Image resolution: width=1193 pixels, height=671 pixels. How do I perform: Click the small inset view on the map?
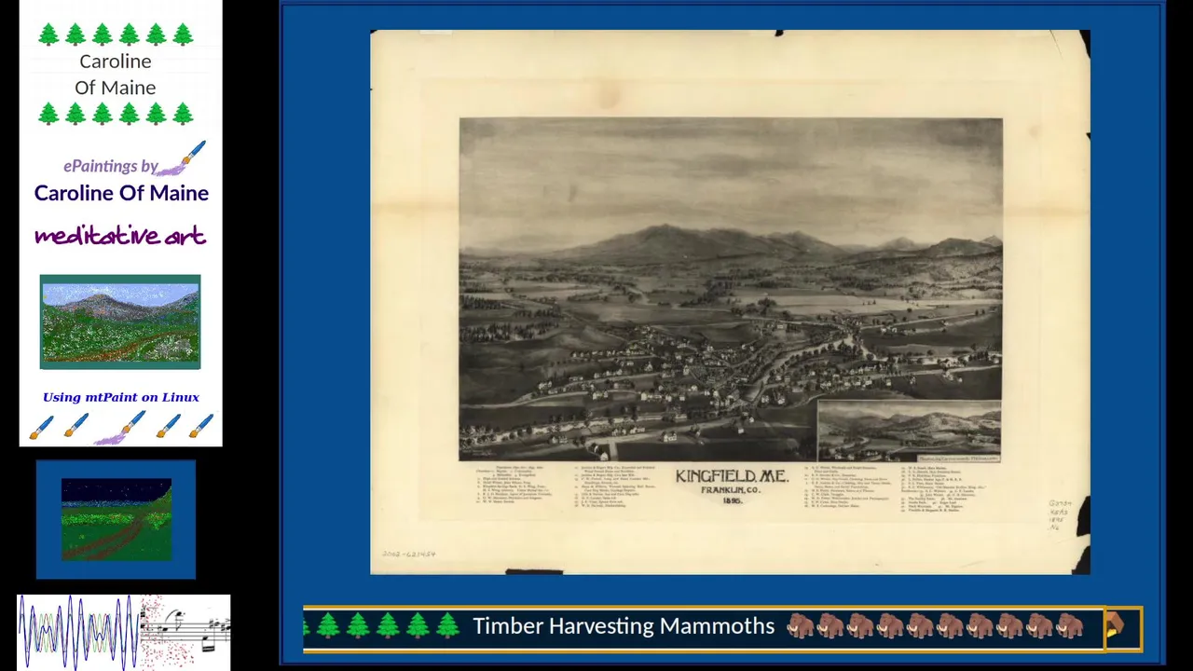click(x=909, y=431)
